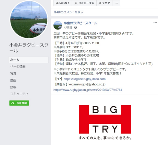Viewport: 158px width, 145px height.
Task: Click the いいね! thumbs-up button
Action: (x=63, y=3)
